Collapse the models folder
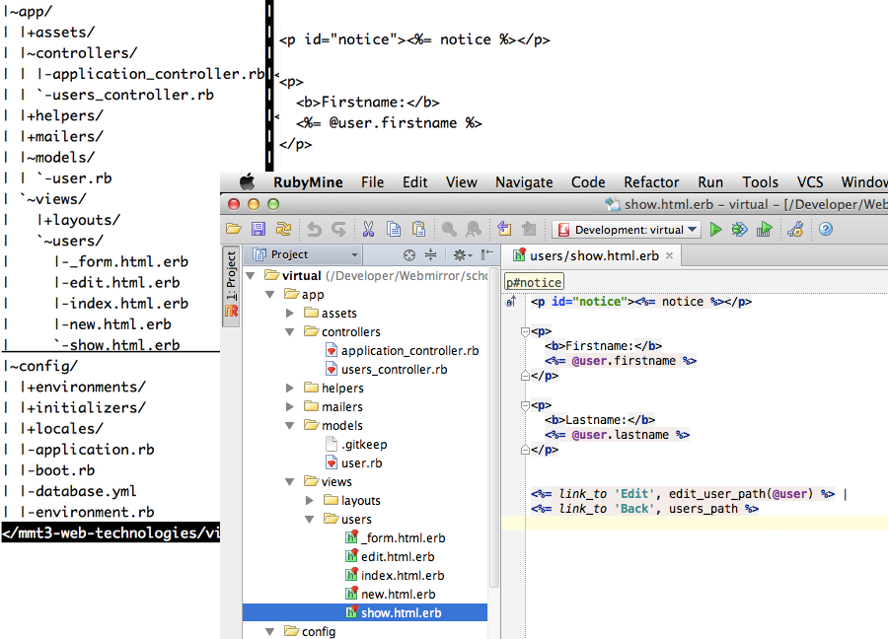This screenshot has width=888, height=639. (x=289, y=426)
